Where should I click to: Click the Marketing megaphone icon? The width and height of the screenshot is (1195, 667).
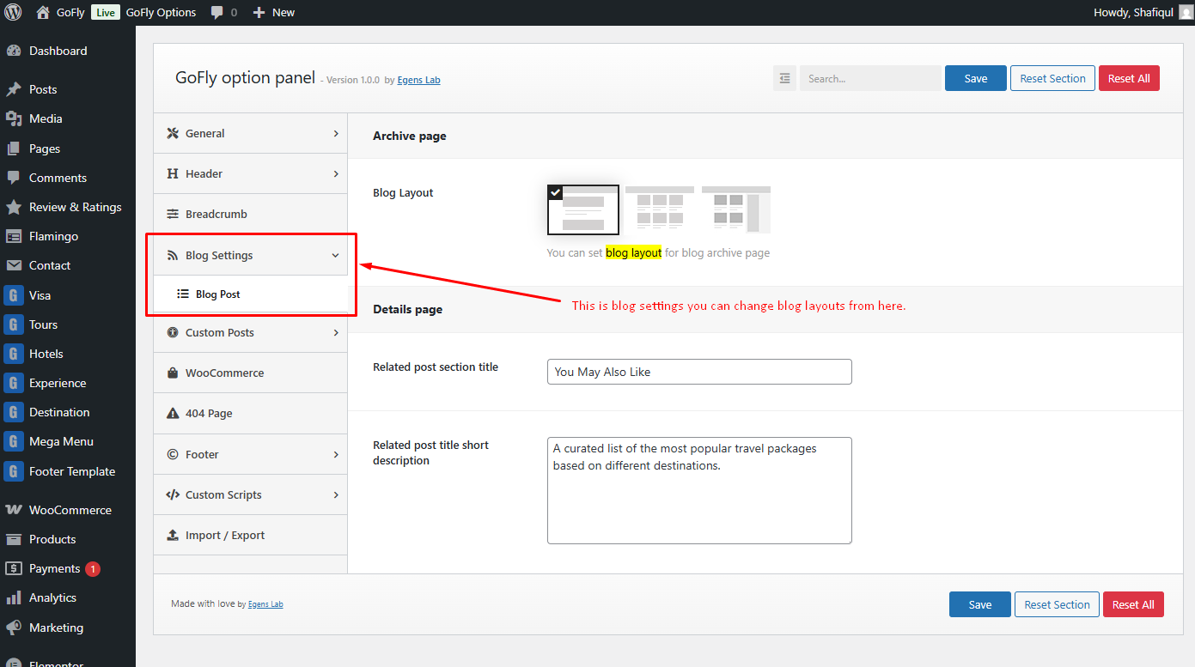pyautogui.click(x=14, y=628)
